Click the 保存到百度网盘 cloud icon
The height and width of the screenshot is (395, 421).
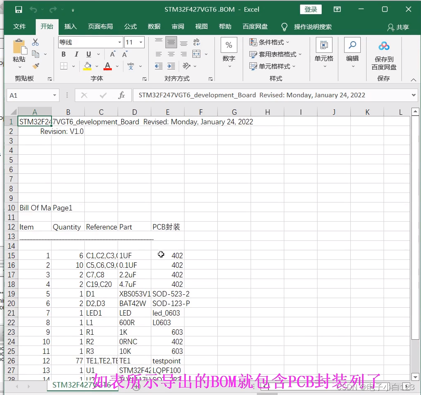tap(383, 46)
